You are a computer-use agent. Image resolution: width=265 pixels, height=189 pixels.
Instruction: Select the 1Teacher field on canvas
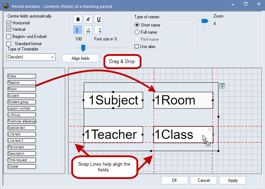coord(113,135)
